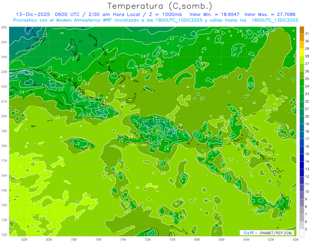Screen dimensions: 314x243
Task: Click 'Valor Max. = 27.7086' text
Action: (270, 14)
